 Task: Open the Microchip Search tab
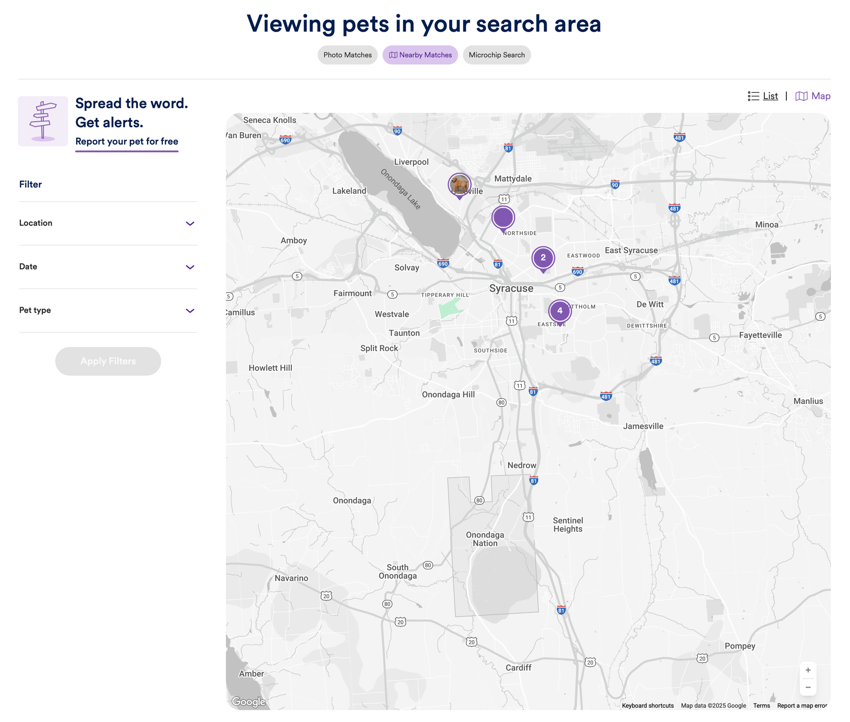coord(497,55)
